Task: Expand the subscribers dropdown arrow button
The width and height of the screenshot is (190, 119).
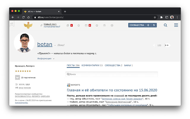Action: [17, 77]
